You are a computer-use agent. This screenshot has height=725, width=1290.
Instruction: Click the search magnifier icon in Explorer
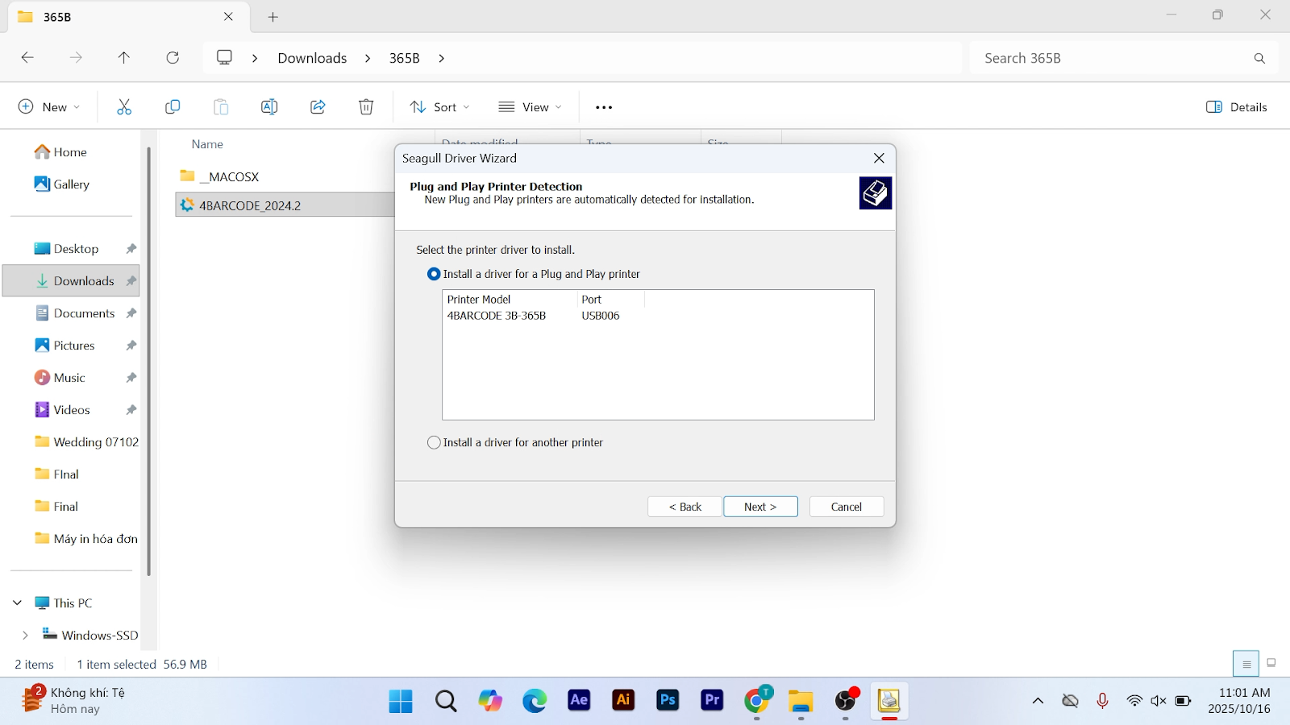(1259, 58)
